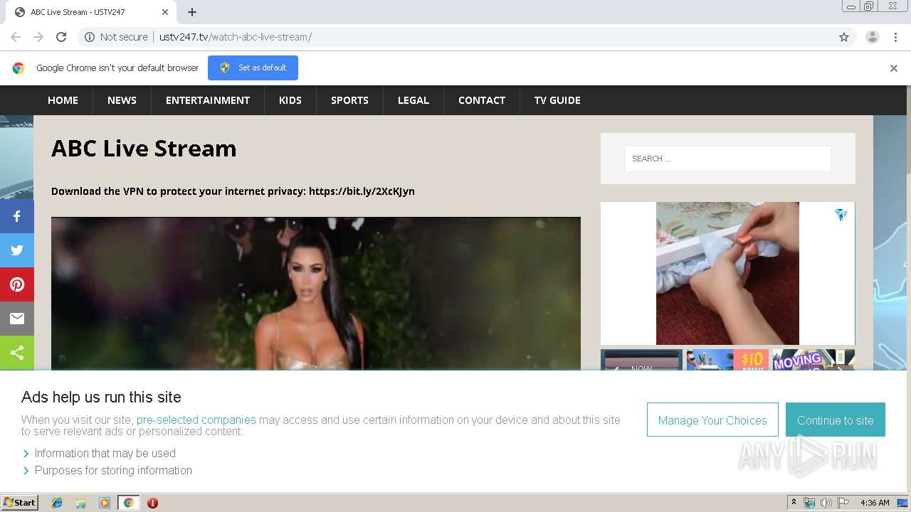
Task: Click the ad choices icon on advertisement
Action: click(841, 214)
